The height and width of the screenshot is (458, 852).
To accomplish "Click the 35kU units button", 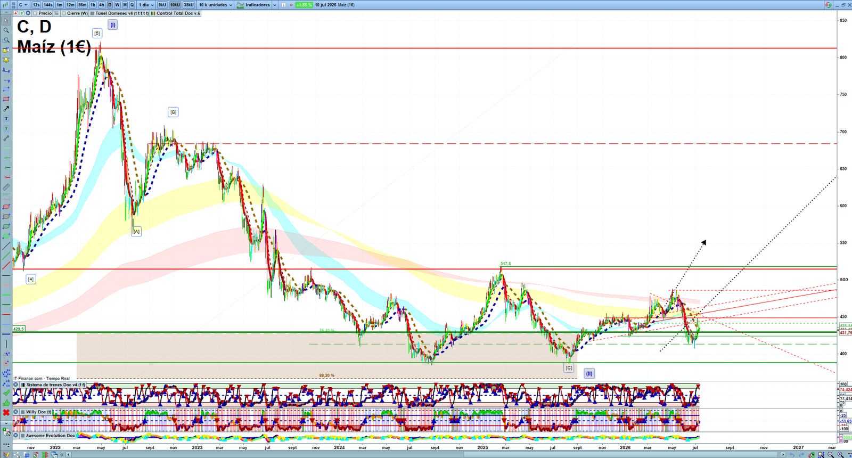I will (x=189, y=5).
